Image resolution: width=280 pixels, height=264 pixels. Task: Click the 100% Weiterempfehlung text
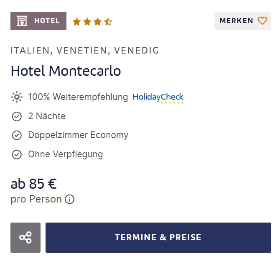pos(78,97)
